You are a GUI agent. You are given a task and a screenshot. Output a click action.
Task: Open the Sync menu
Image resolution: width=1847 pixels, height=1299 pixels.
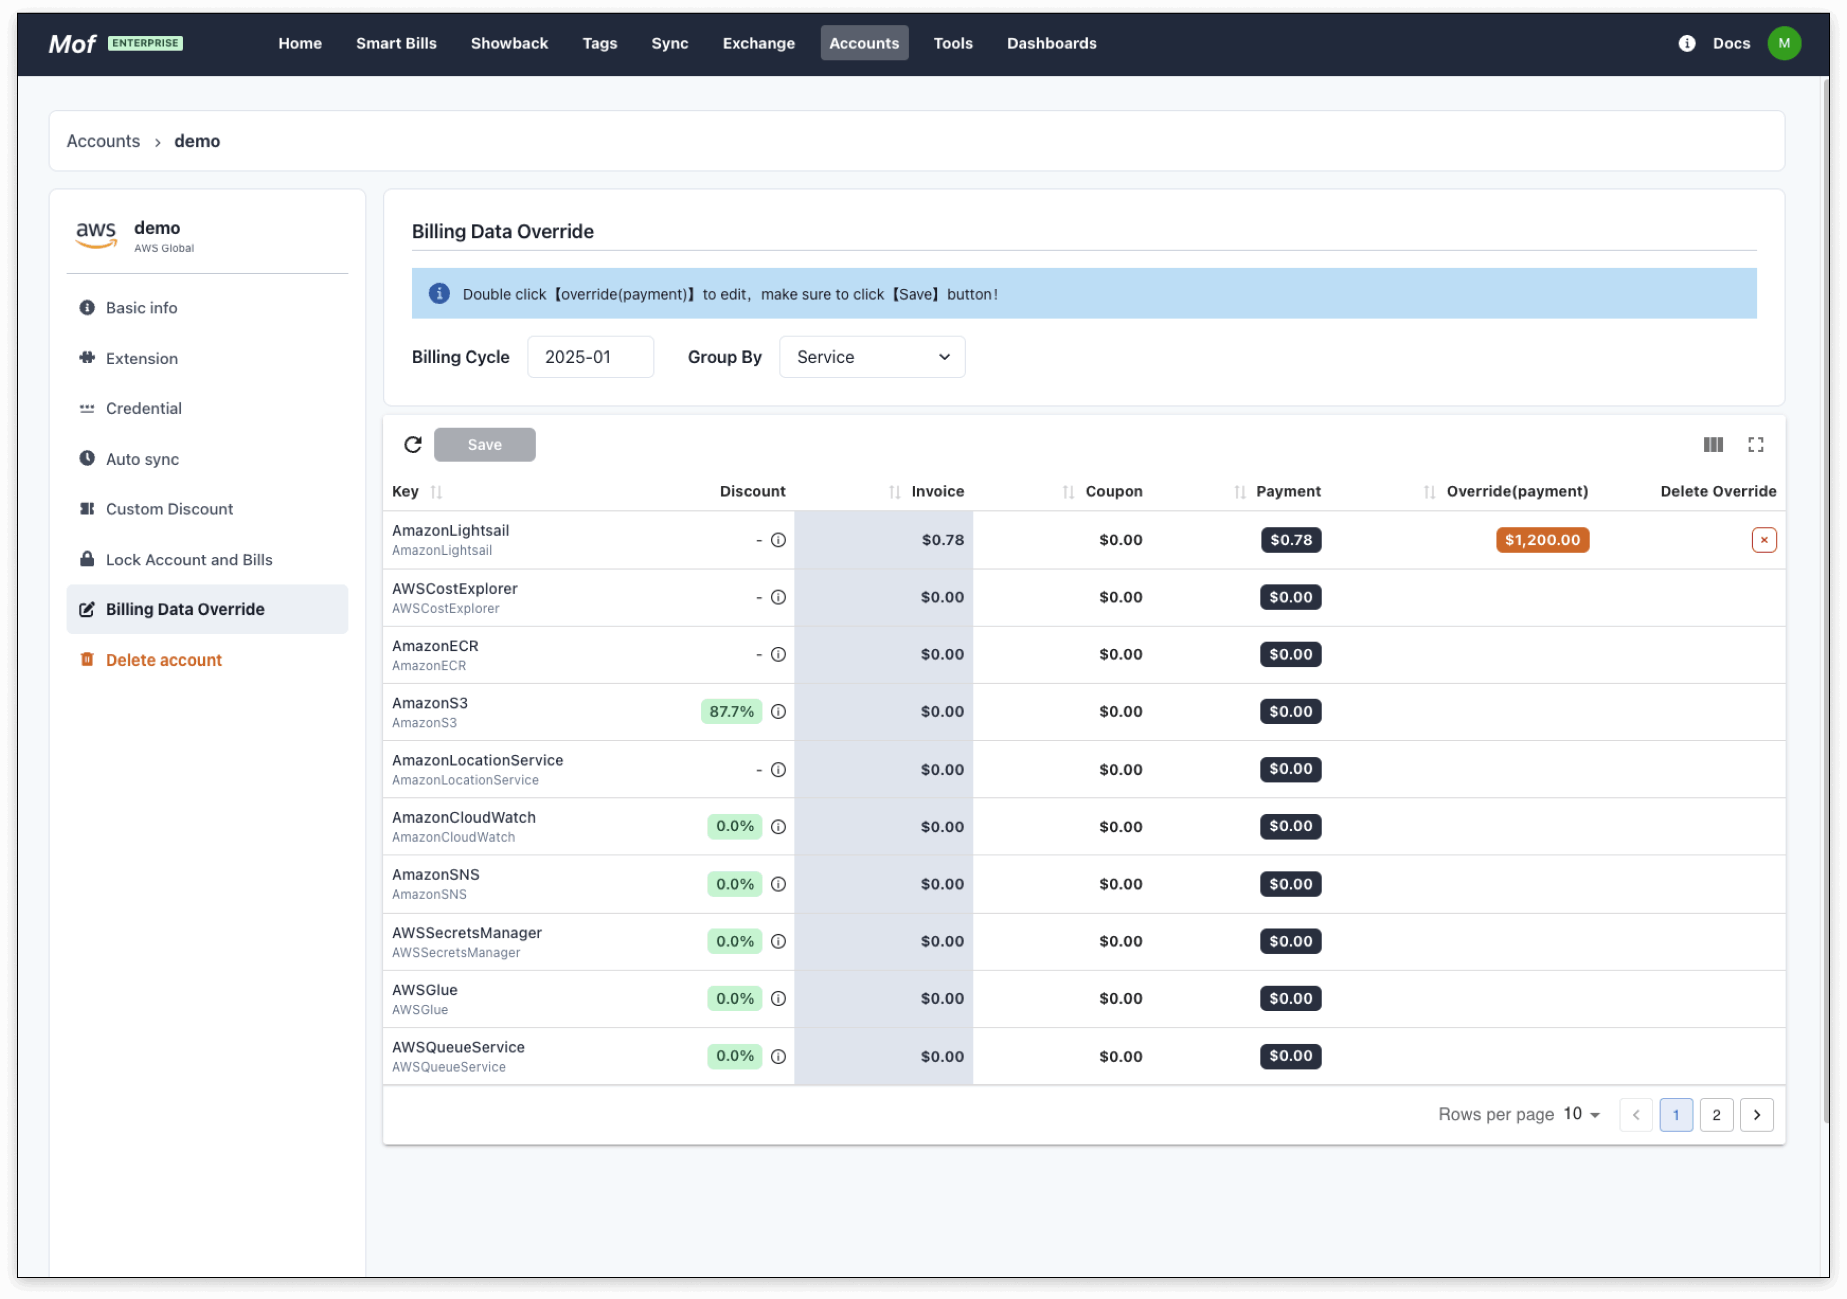(669, 44)
